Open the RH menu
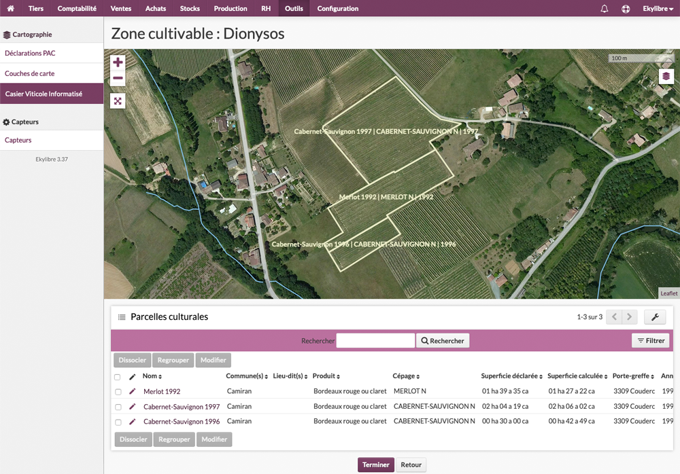The image size is (680, 474). coord(266,9)
